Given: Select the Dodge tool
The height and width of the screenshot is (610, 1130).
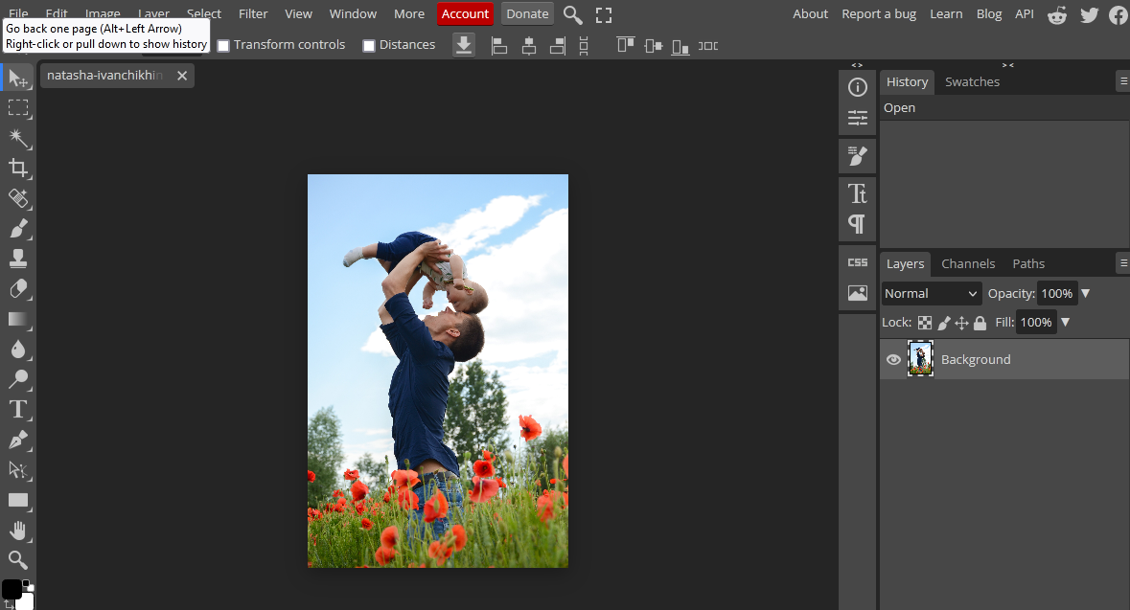Looking at the screenshot, I should (x=18, y=379).
